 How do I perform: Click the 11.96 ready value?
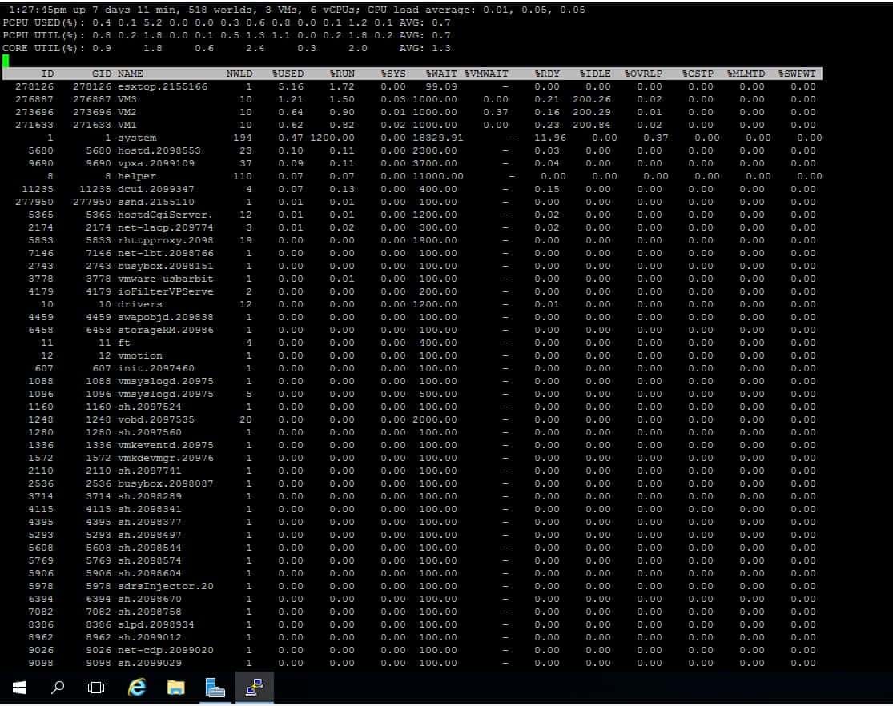point(550,138)
